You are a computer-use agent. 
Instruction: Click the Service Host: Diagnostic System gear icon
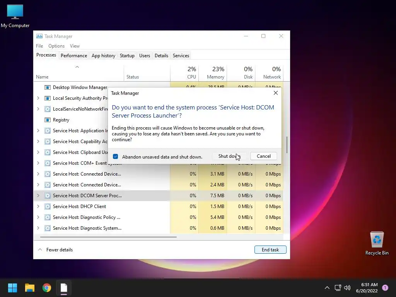(x=47, y=228)
